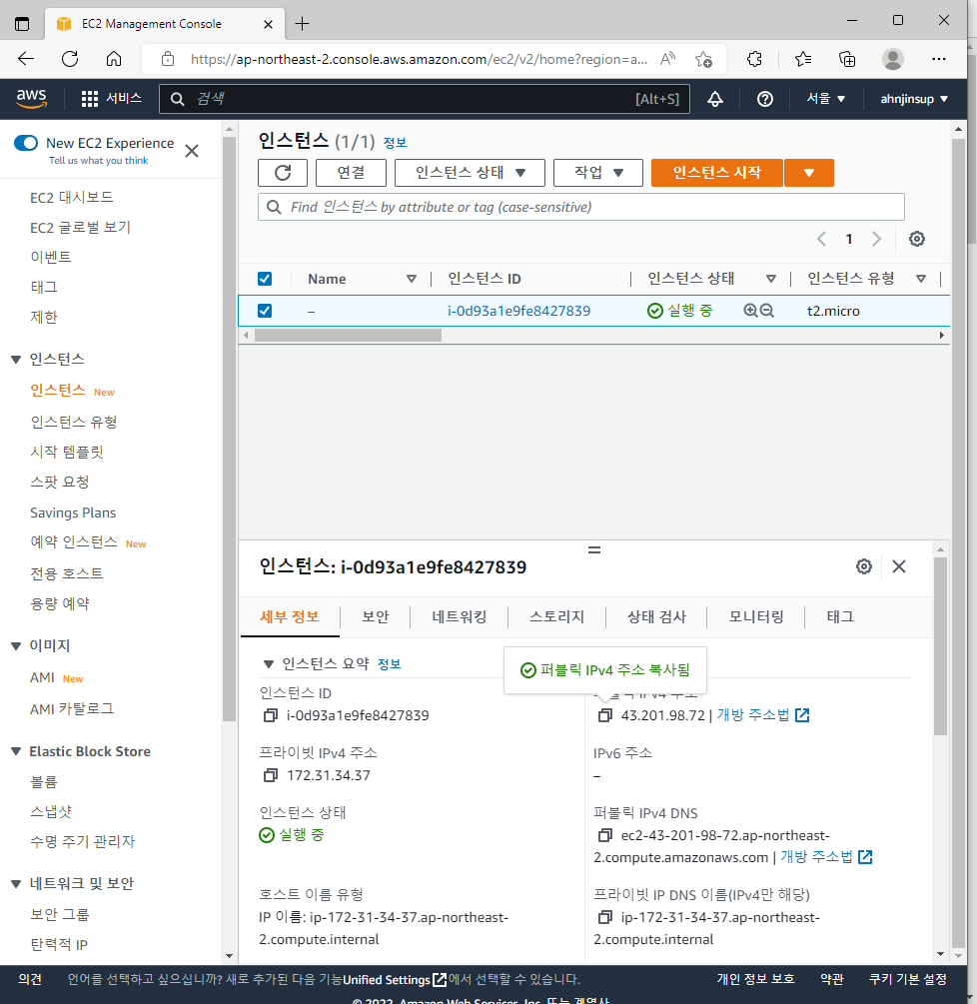Copy the instance ID in the summary
Image resolution: width=977 pixels, height=1004 pixels.
pos(271,715)
